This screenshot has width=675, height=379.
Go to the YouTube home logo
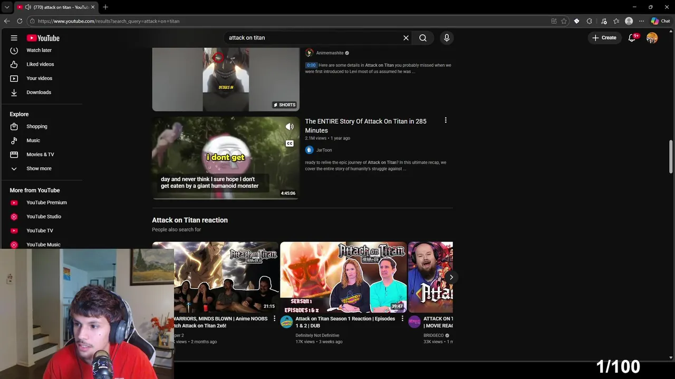43,38
